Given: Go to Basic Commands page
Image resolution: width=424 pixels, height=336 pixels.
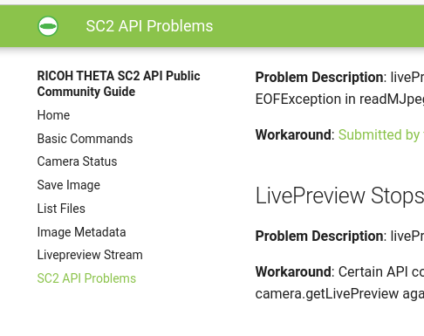Looking at the screenshot, I should [85, 139].
